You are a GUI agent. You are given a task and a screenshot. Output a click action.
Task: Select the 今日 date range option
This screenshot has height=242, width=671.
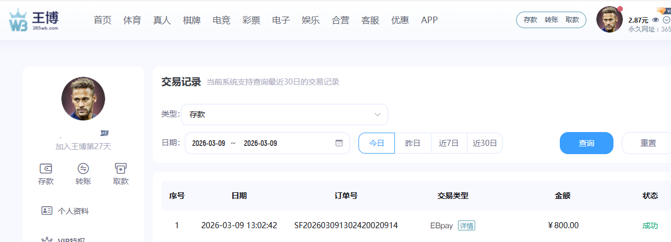(377, 143)
